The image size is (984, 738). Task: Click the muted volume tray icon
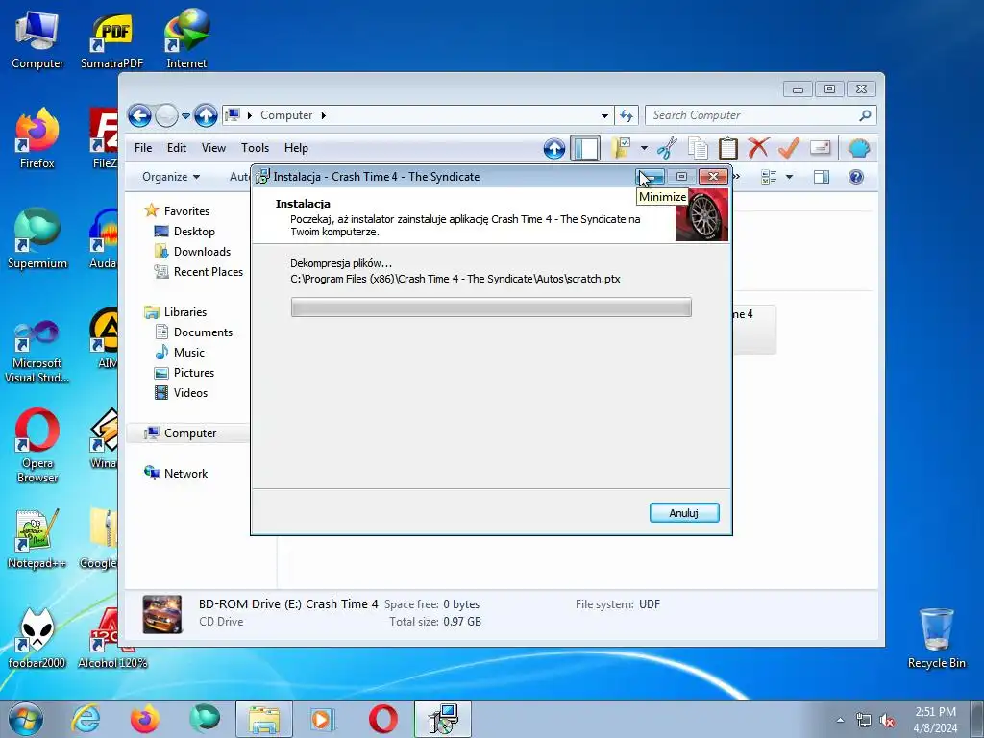[x=887, y=720]
